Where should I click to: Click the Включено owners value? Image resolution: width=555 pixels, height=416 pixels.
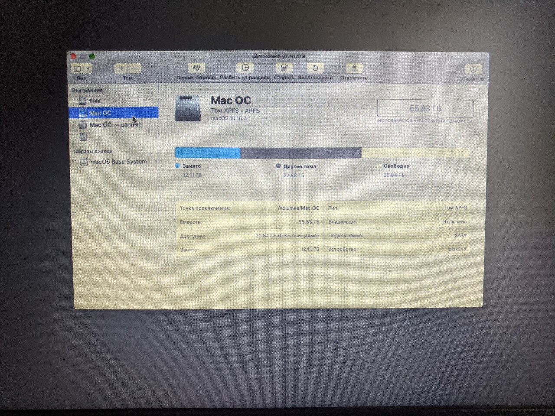point(455,221)
